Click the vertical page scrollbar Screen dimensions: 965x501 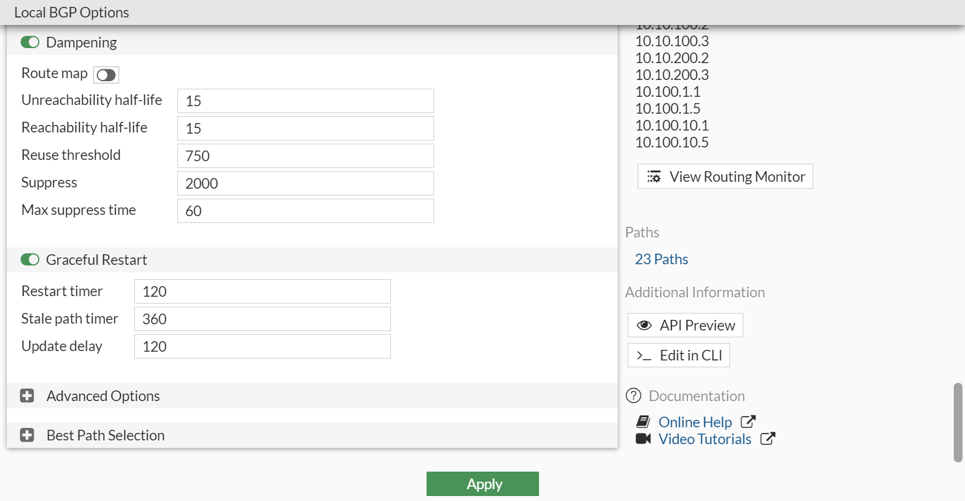958,422
